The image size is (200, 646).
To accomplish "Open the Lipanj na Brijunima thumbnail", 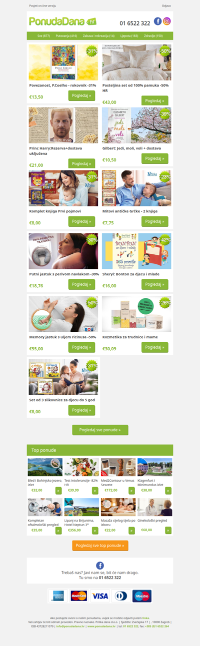I will [81, 507].
